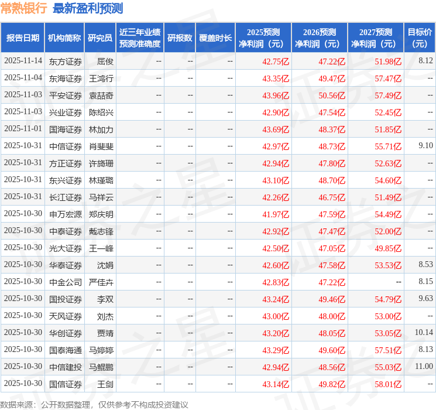Click the 2026预测净利润 column header
This screenshot has height=410, width=436.
point(320,37)
